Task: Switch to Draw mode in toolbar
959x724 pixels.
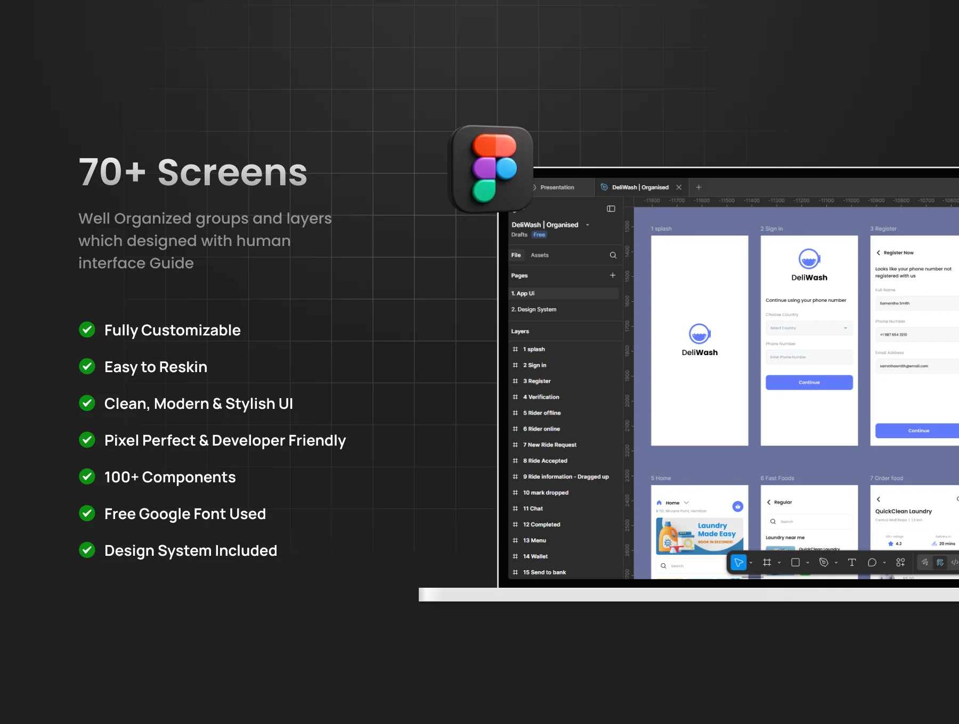Action: tap(925, 562)
